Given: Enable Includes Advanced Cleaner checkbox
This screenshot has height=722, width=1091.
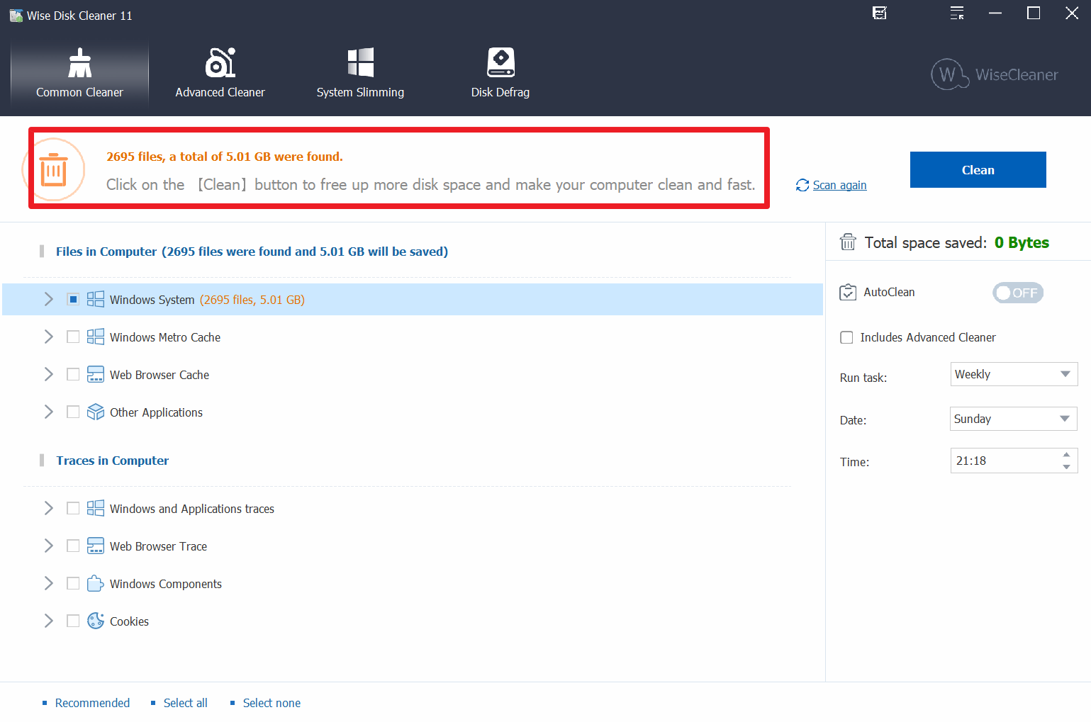Looking at the screenshot, I should (846, 337).
